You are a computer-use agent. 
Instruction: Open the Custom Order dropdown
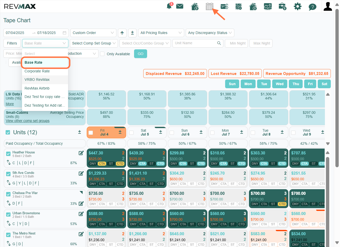[x=93, y=33]
